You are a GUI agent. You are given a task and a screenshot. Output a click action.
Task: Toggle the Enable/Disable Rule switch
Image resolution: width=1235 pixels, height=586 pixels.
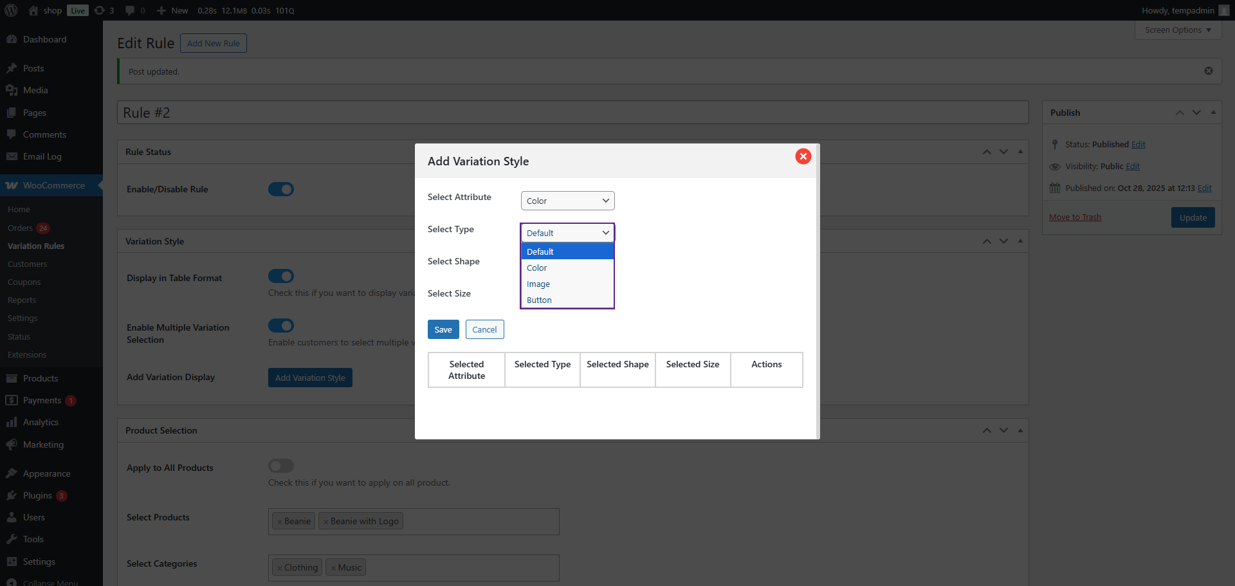click(281, 189)
